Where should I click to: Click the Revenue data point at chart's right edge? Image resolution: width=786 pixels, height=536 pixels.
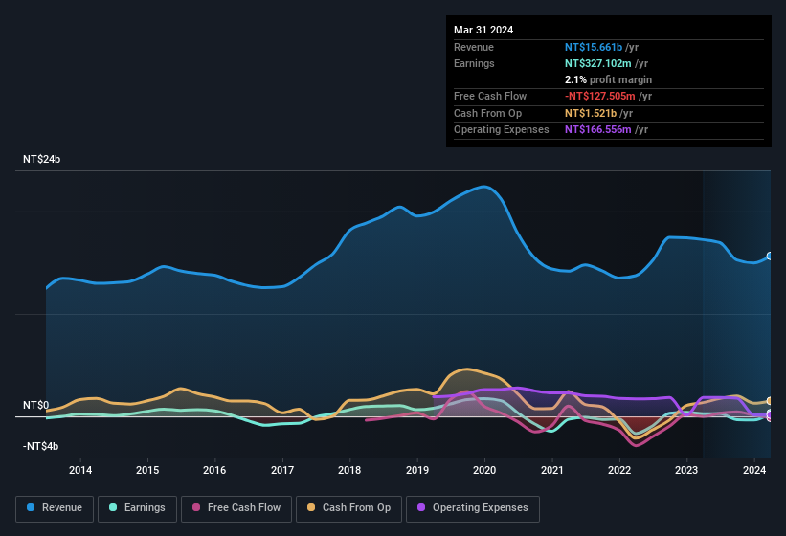[x=770, y=256]
